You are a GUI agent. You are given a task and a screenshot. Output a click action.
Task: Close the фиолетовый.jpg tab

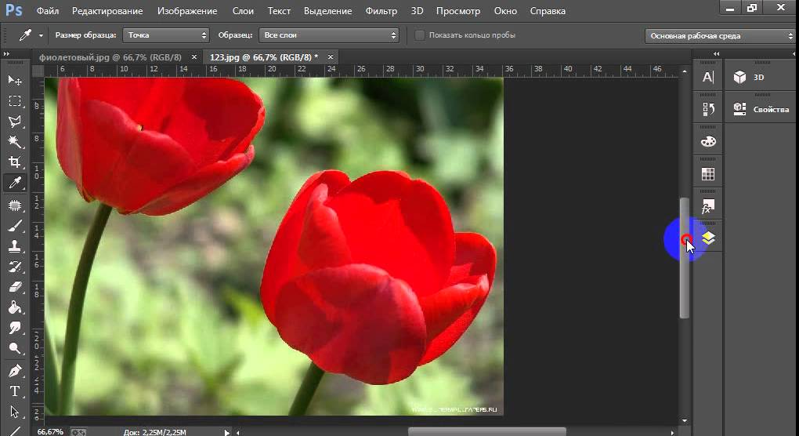click(x=194, y=57)
